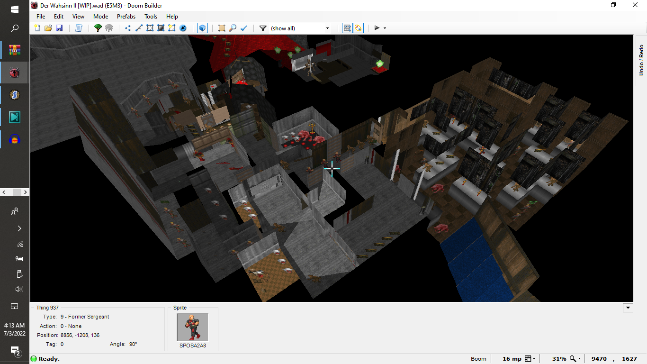Image resolution: width=647 pixels, height=364 pixels.
Task: Expand the Undo / Redo side panel
Action: tap(641, 60)
